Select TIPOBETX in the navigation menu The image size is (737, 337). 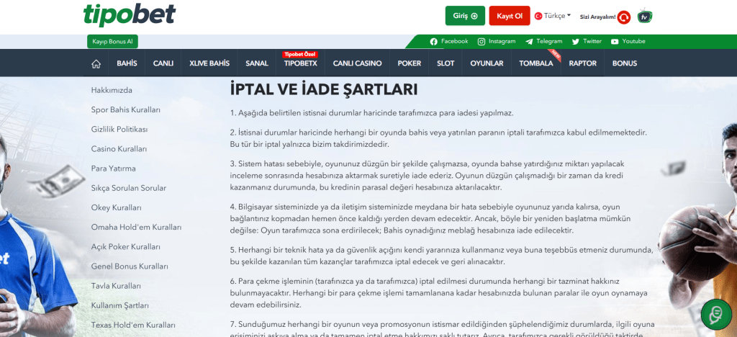click(300, 63)
